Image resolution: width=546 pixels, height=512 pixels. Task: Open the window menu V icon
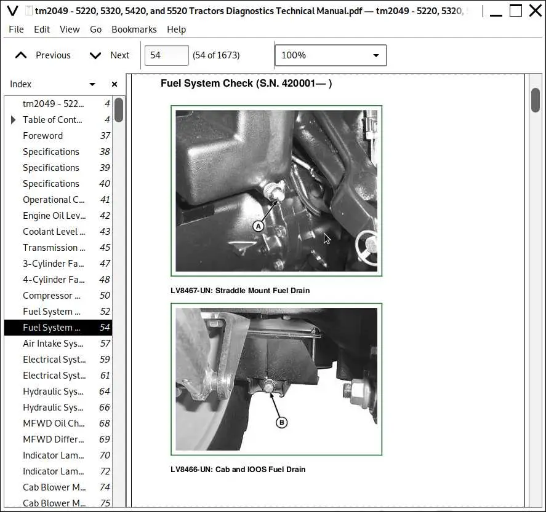(12, 11)
